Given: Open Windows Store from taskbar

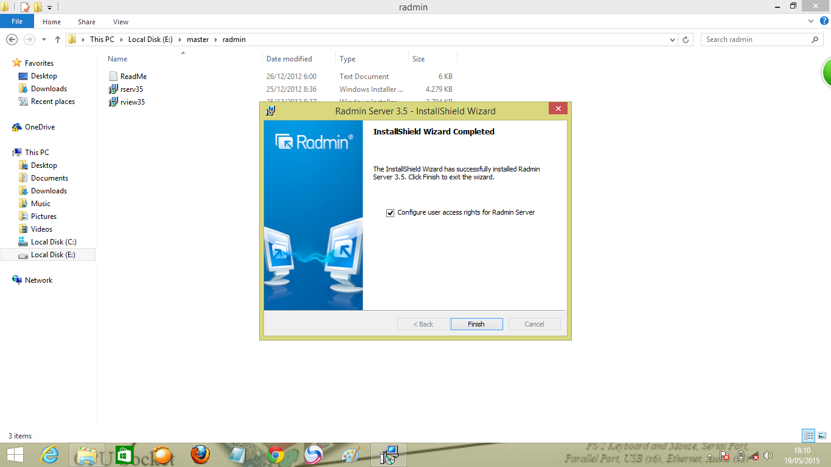Looking at the screenshot, I should (123, 455).
